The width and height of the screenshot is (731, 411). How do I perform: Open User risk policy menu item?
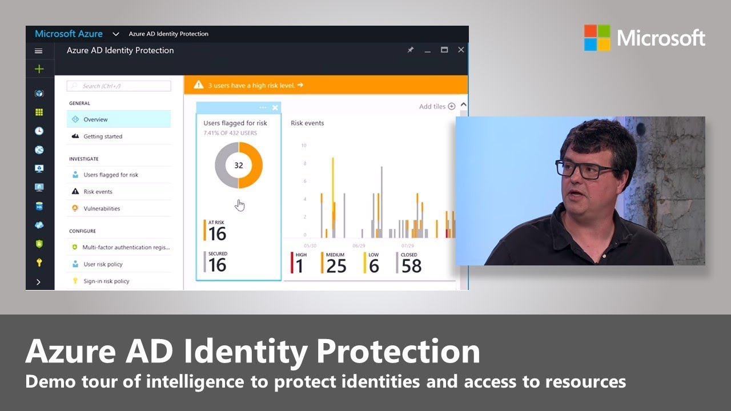coord(119,264)
